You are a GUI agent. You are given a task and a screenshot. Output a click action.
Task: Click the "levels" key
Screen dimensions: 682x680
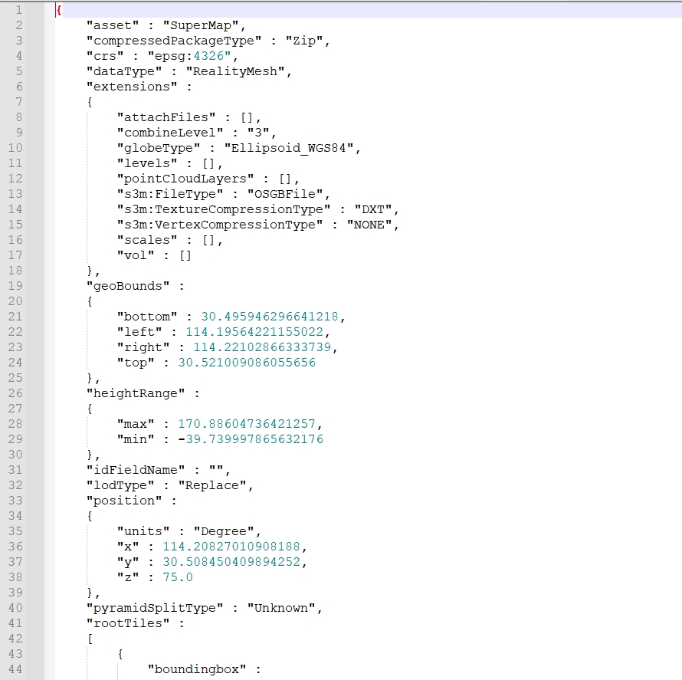point(147,163)
